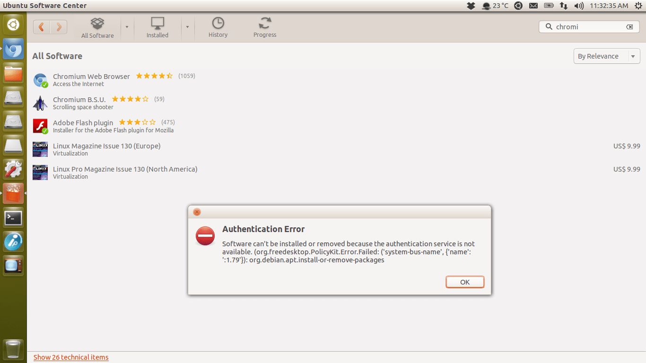This screenshot has width=646, height=363.
Task: Open the Files folder in the launcher
Action: 13,73
